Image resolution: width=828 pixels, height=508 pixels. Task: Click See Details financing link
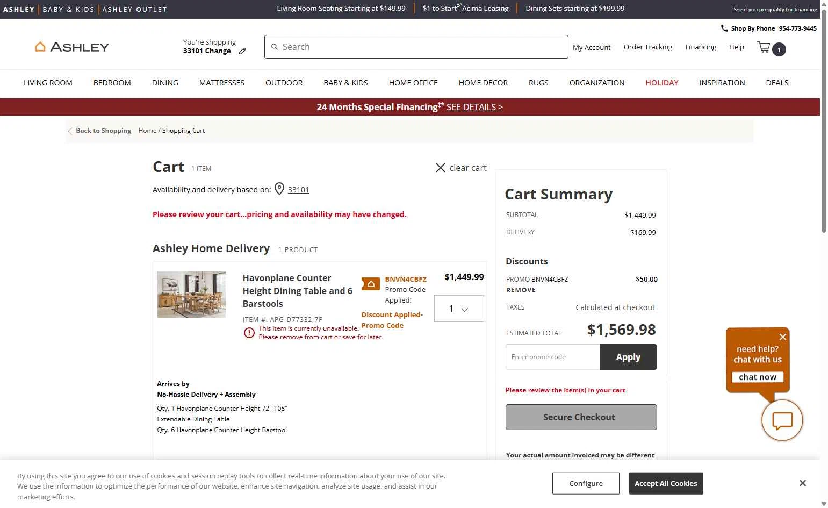point(474,107)
